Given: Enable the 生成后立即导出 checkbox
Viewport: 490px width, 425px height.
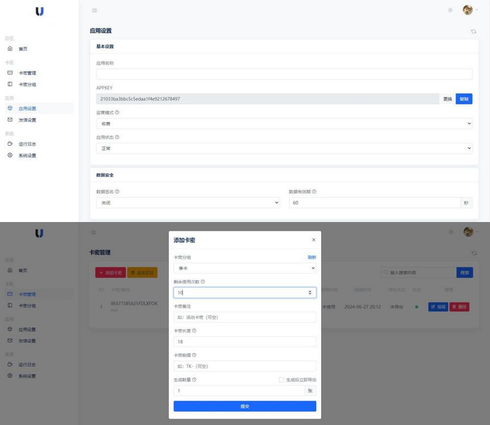Looking at the screenshot, I should [x=281, y=380].
